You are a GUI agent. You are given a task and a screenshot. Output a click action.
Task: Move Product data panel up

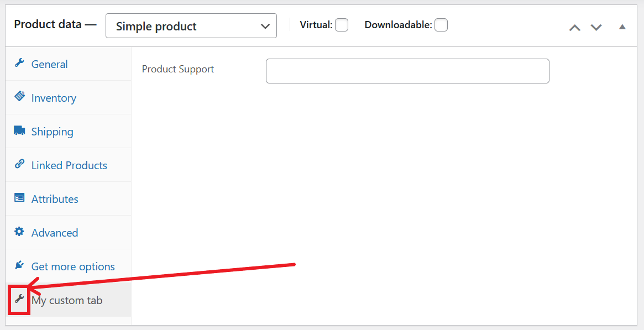(574, 28)
